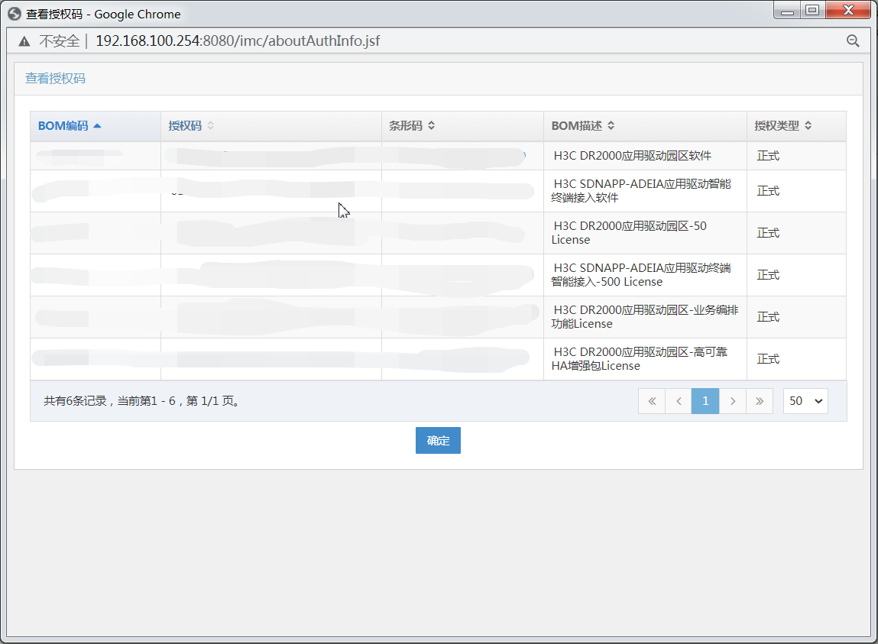
Task: Go to previous page of records
Action: [x=679, y=401]
